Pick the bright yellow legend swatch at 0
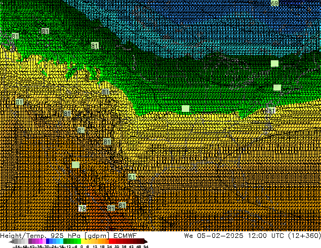This screenshot has height=248, width=321. (x=83, y=241)
